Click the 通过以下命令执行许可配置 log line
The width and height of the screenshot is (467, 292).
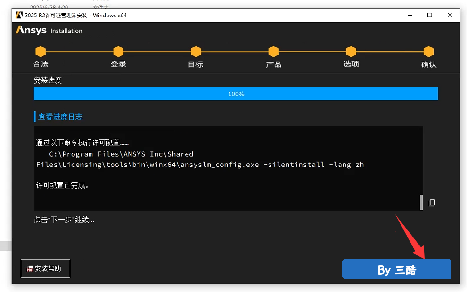pos(82,142)
